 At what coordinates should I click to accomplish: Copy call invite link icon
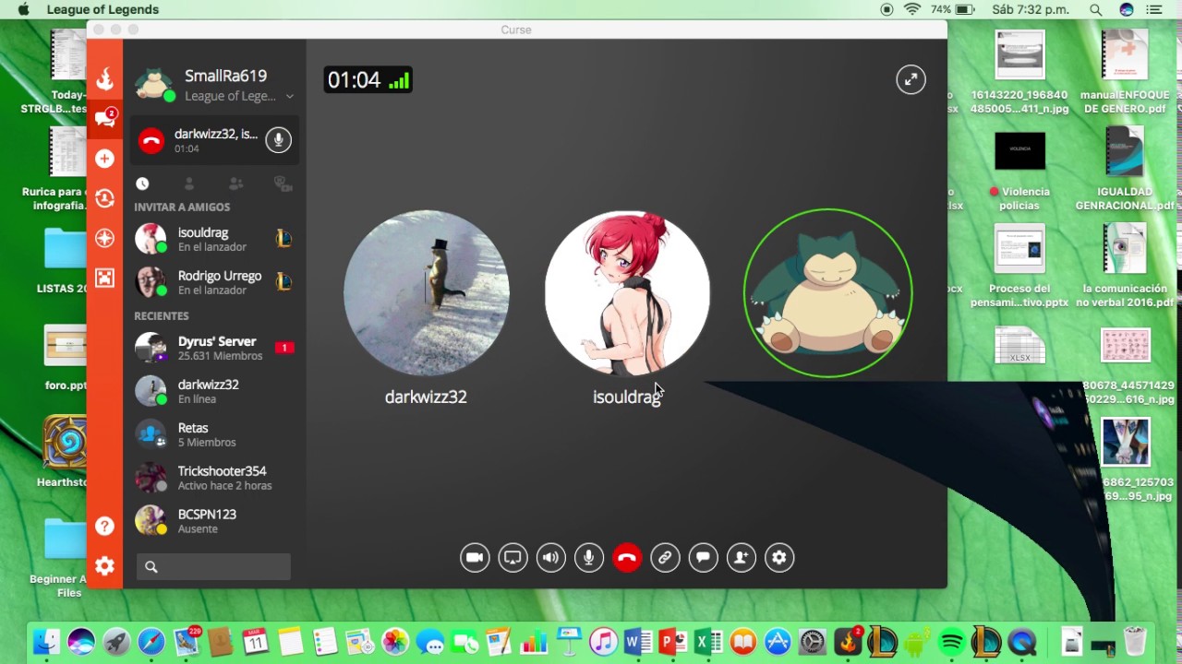tap(665, 557)
